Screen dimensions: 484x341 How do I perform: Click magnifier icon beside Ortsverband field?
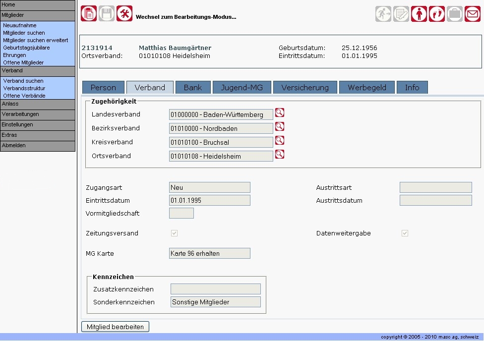point(280,155)
